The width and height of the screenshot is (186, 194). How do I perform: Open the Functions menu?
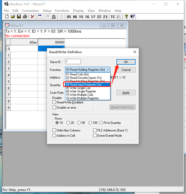pyautogui.click(x=62, y=11)
